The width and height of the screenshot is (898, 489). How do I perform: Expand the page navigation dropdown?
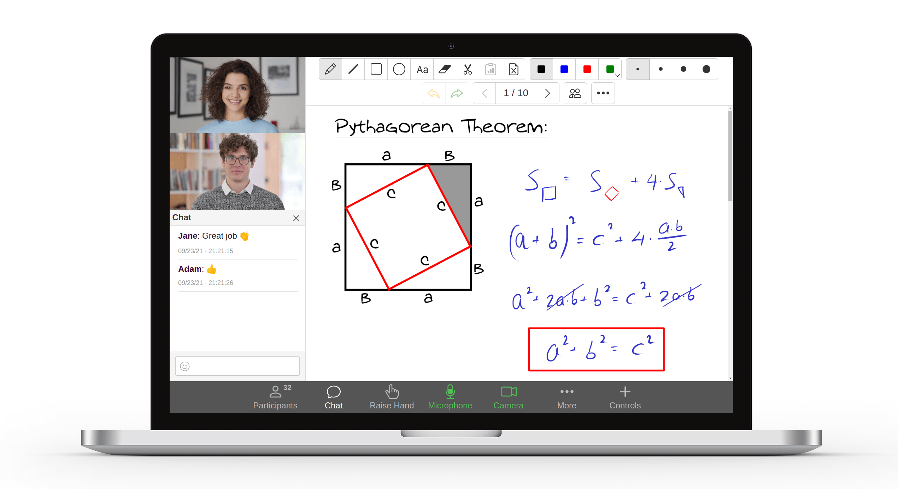pyautogui.click(x=515, y=93)
